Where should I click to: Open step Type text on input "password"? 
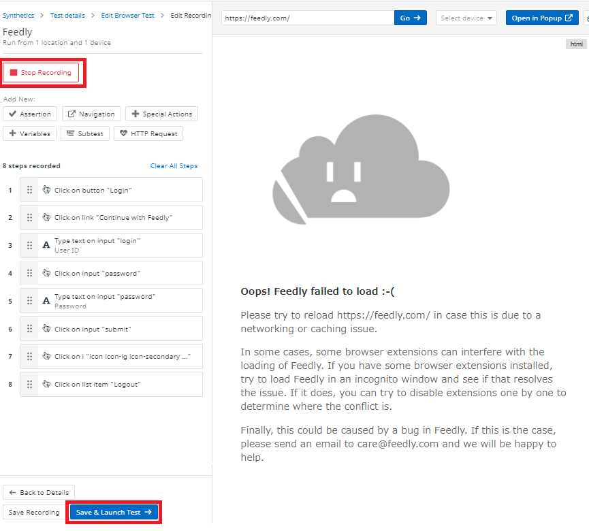pos(111,301)
